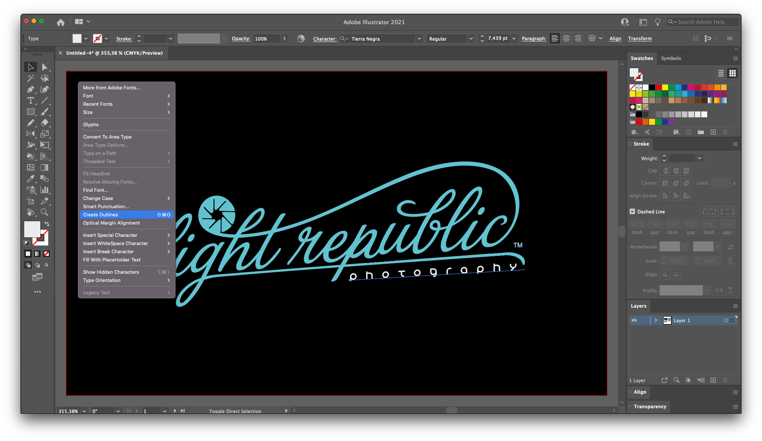The height and width of the screenshot is (441, 762).
Task: Select the Pen tool
Action: tap(31, 89)
